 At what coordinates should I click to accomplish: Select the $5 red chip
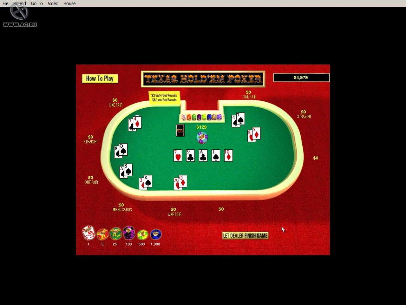pyautogui.click(x=102, y=234)
